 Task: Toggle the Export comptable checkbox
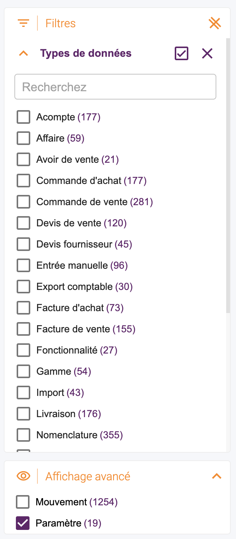(23, 287)
